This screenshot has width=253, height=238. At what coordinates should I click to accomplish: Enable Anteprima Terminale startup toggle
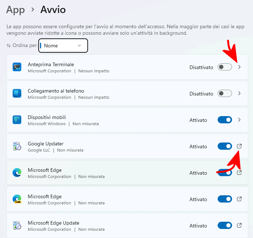(225, 67)
